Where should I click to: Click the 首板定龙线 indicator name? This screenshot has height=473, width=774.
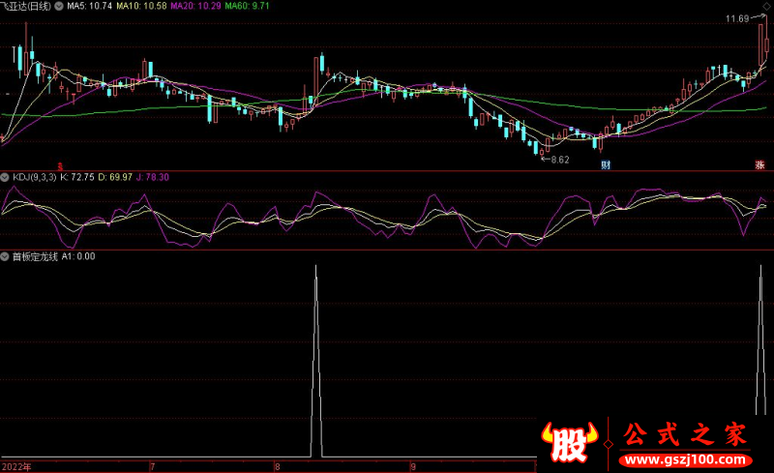[x=34, y=256]
